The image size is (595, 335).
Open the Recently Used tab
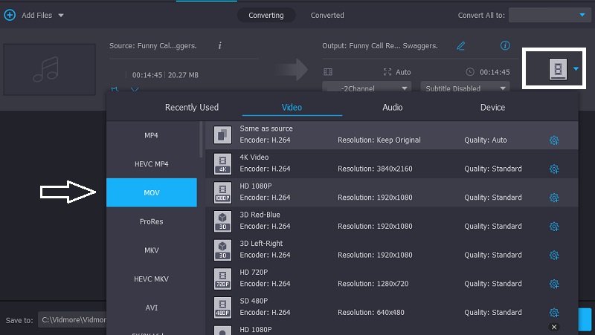(192, 108)
